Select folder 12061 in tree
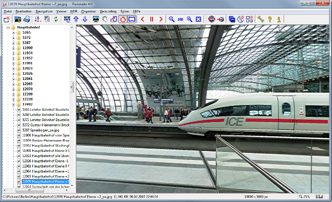Viewport: 332px width, 202px height. (x=28, y=79)
